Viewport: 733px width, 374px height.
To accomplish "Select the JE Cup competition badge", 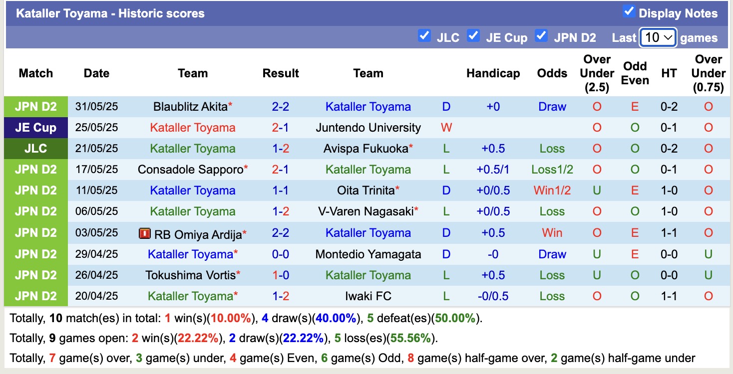I will 35,127.
